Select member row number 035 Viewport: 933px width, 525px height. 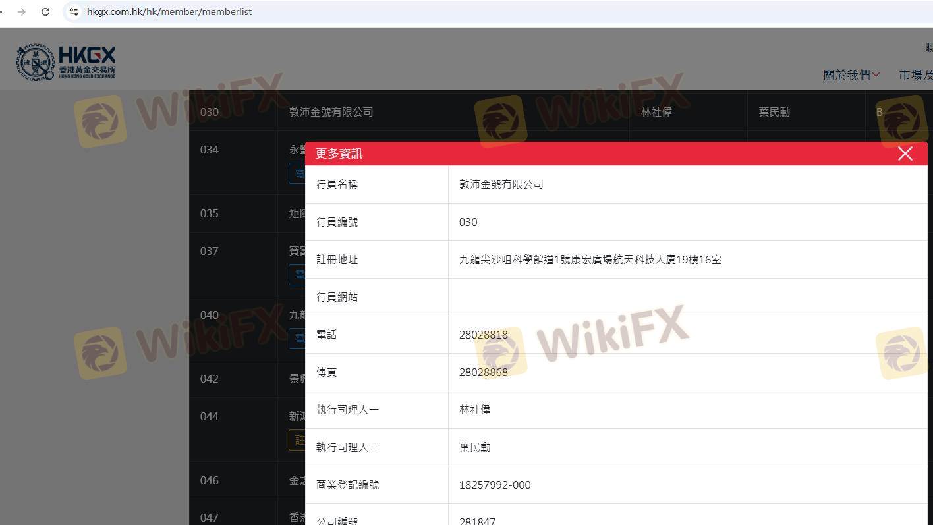(210, 213)
